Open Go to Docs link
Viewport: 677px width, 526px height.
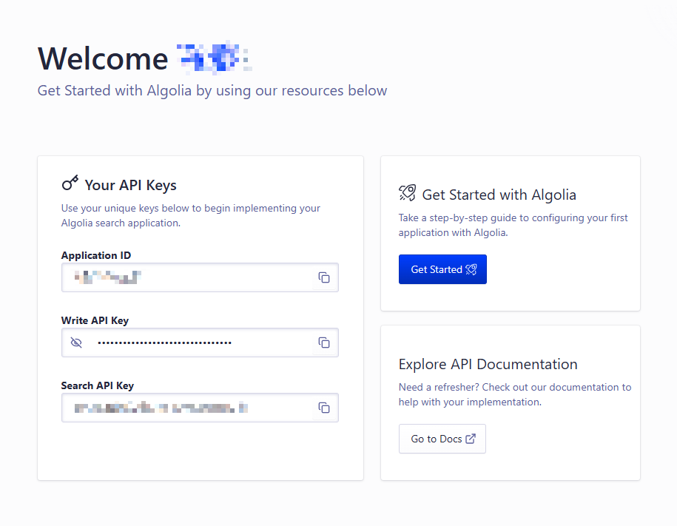(x=442, y=439)
